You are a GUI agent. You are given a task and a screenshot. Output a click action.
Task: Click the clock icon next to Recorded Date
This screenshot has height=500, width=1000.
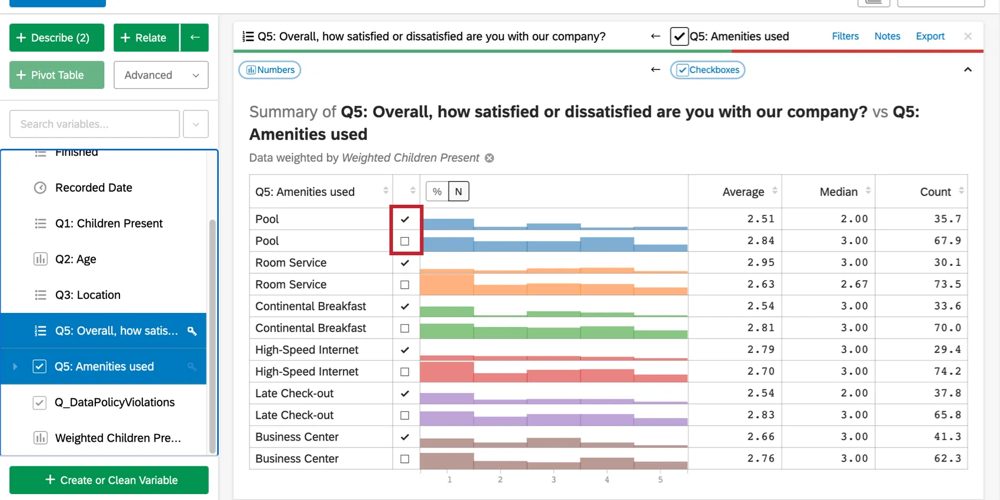[40, 188]
